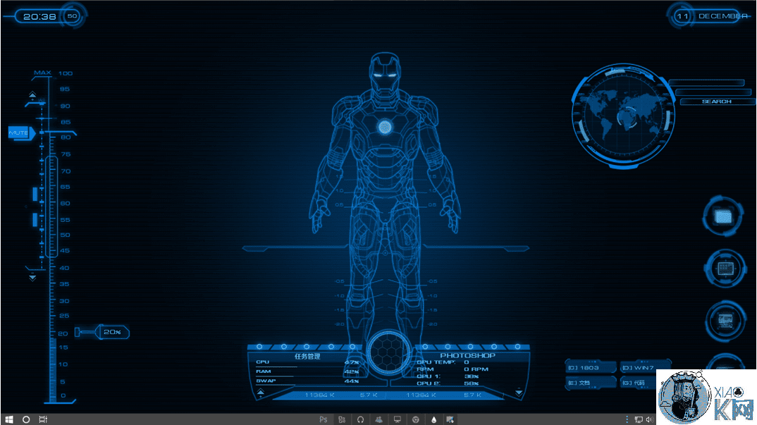Viewport: 757px width, 425px height.
Task: Open the Chrome icon on the taskbar
Action: (x=415, y=419)
